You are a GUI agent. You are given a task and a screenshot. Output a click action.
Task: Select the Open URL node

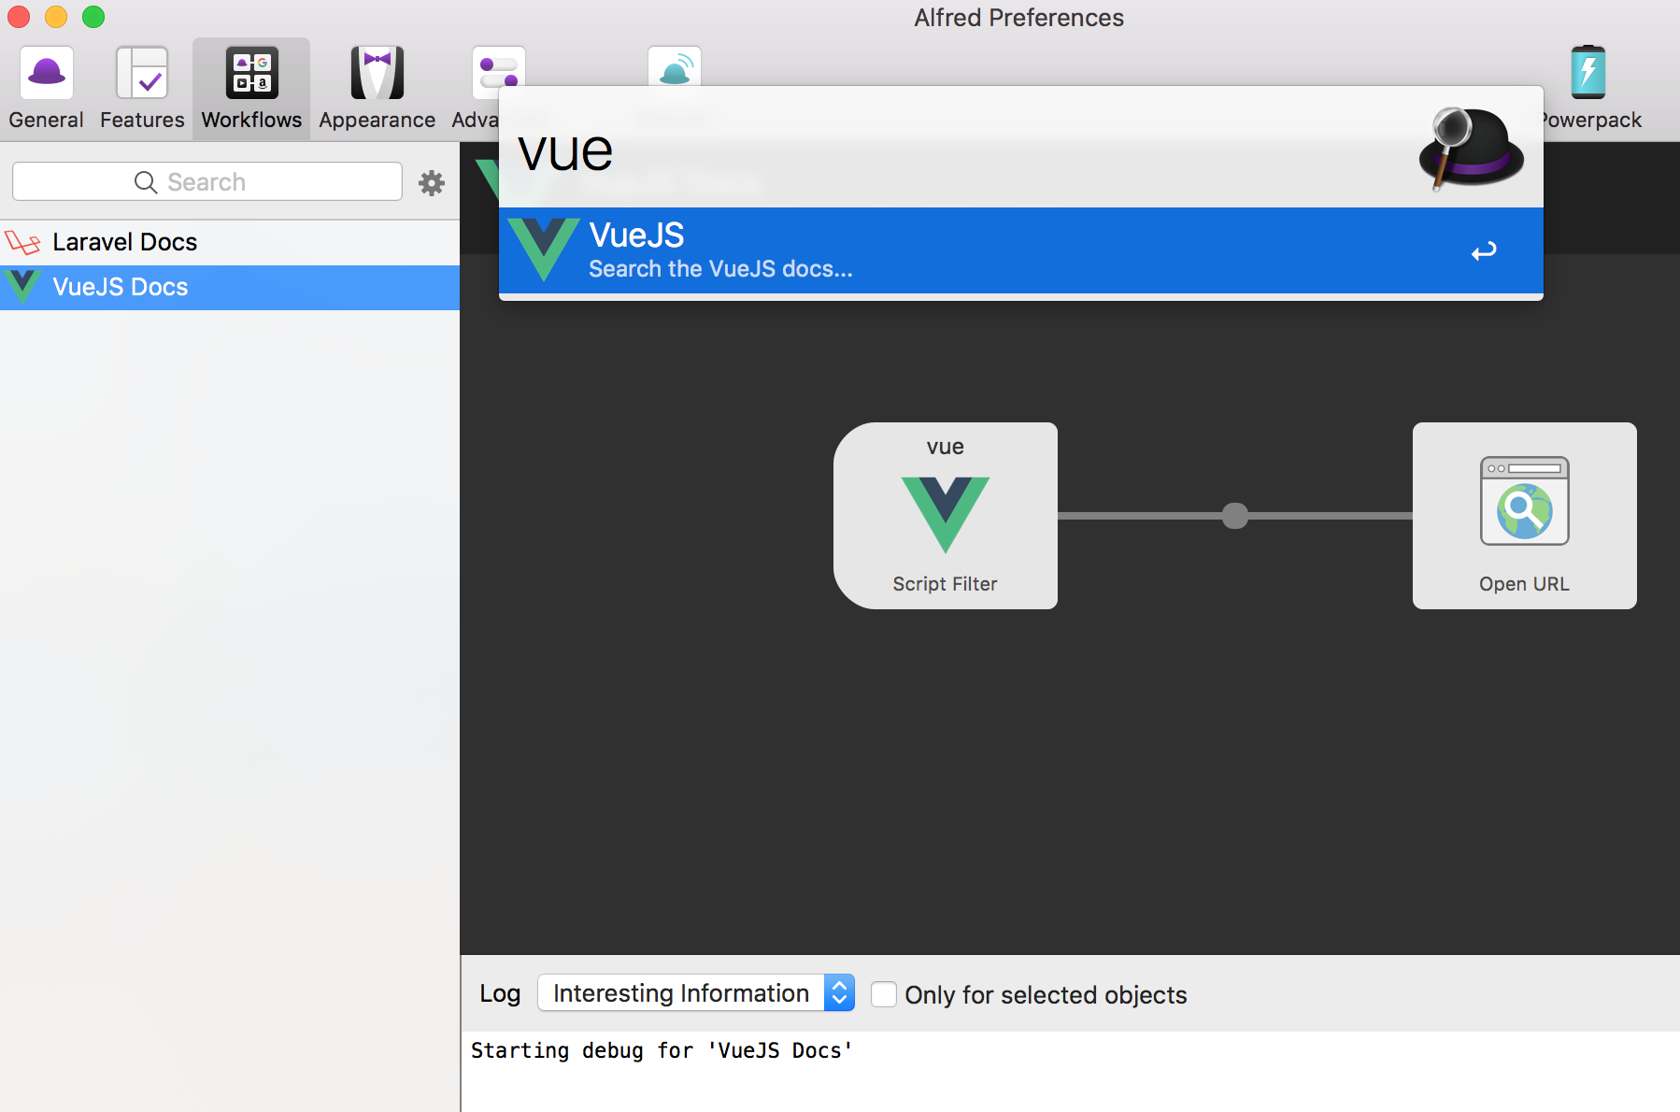[x=1525, y=516]
